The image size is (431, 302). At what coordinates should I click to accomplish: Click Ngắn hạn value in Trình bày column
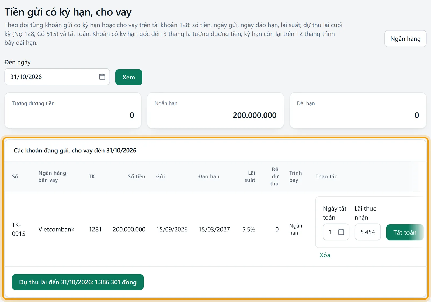[x=296, y=229]
